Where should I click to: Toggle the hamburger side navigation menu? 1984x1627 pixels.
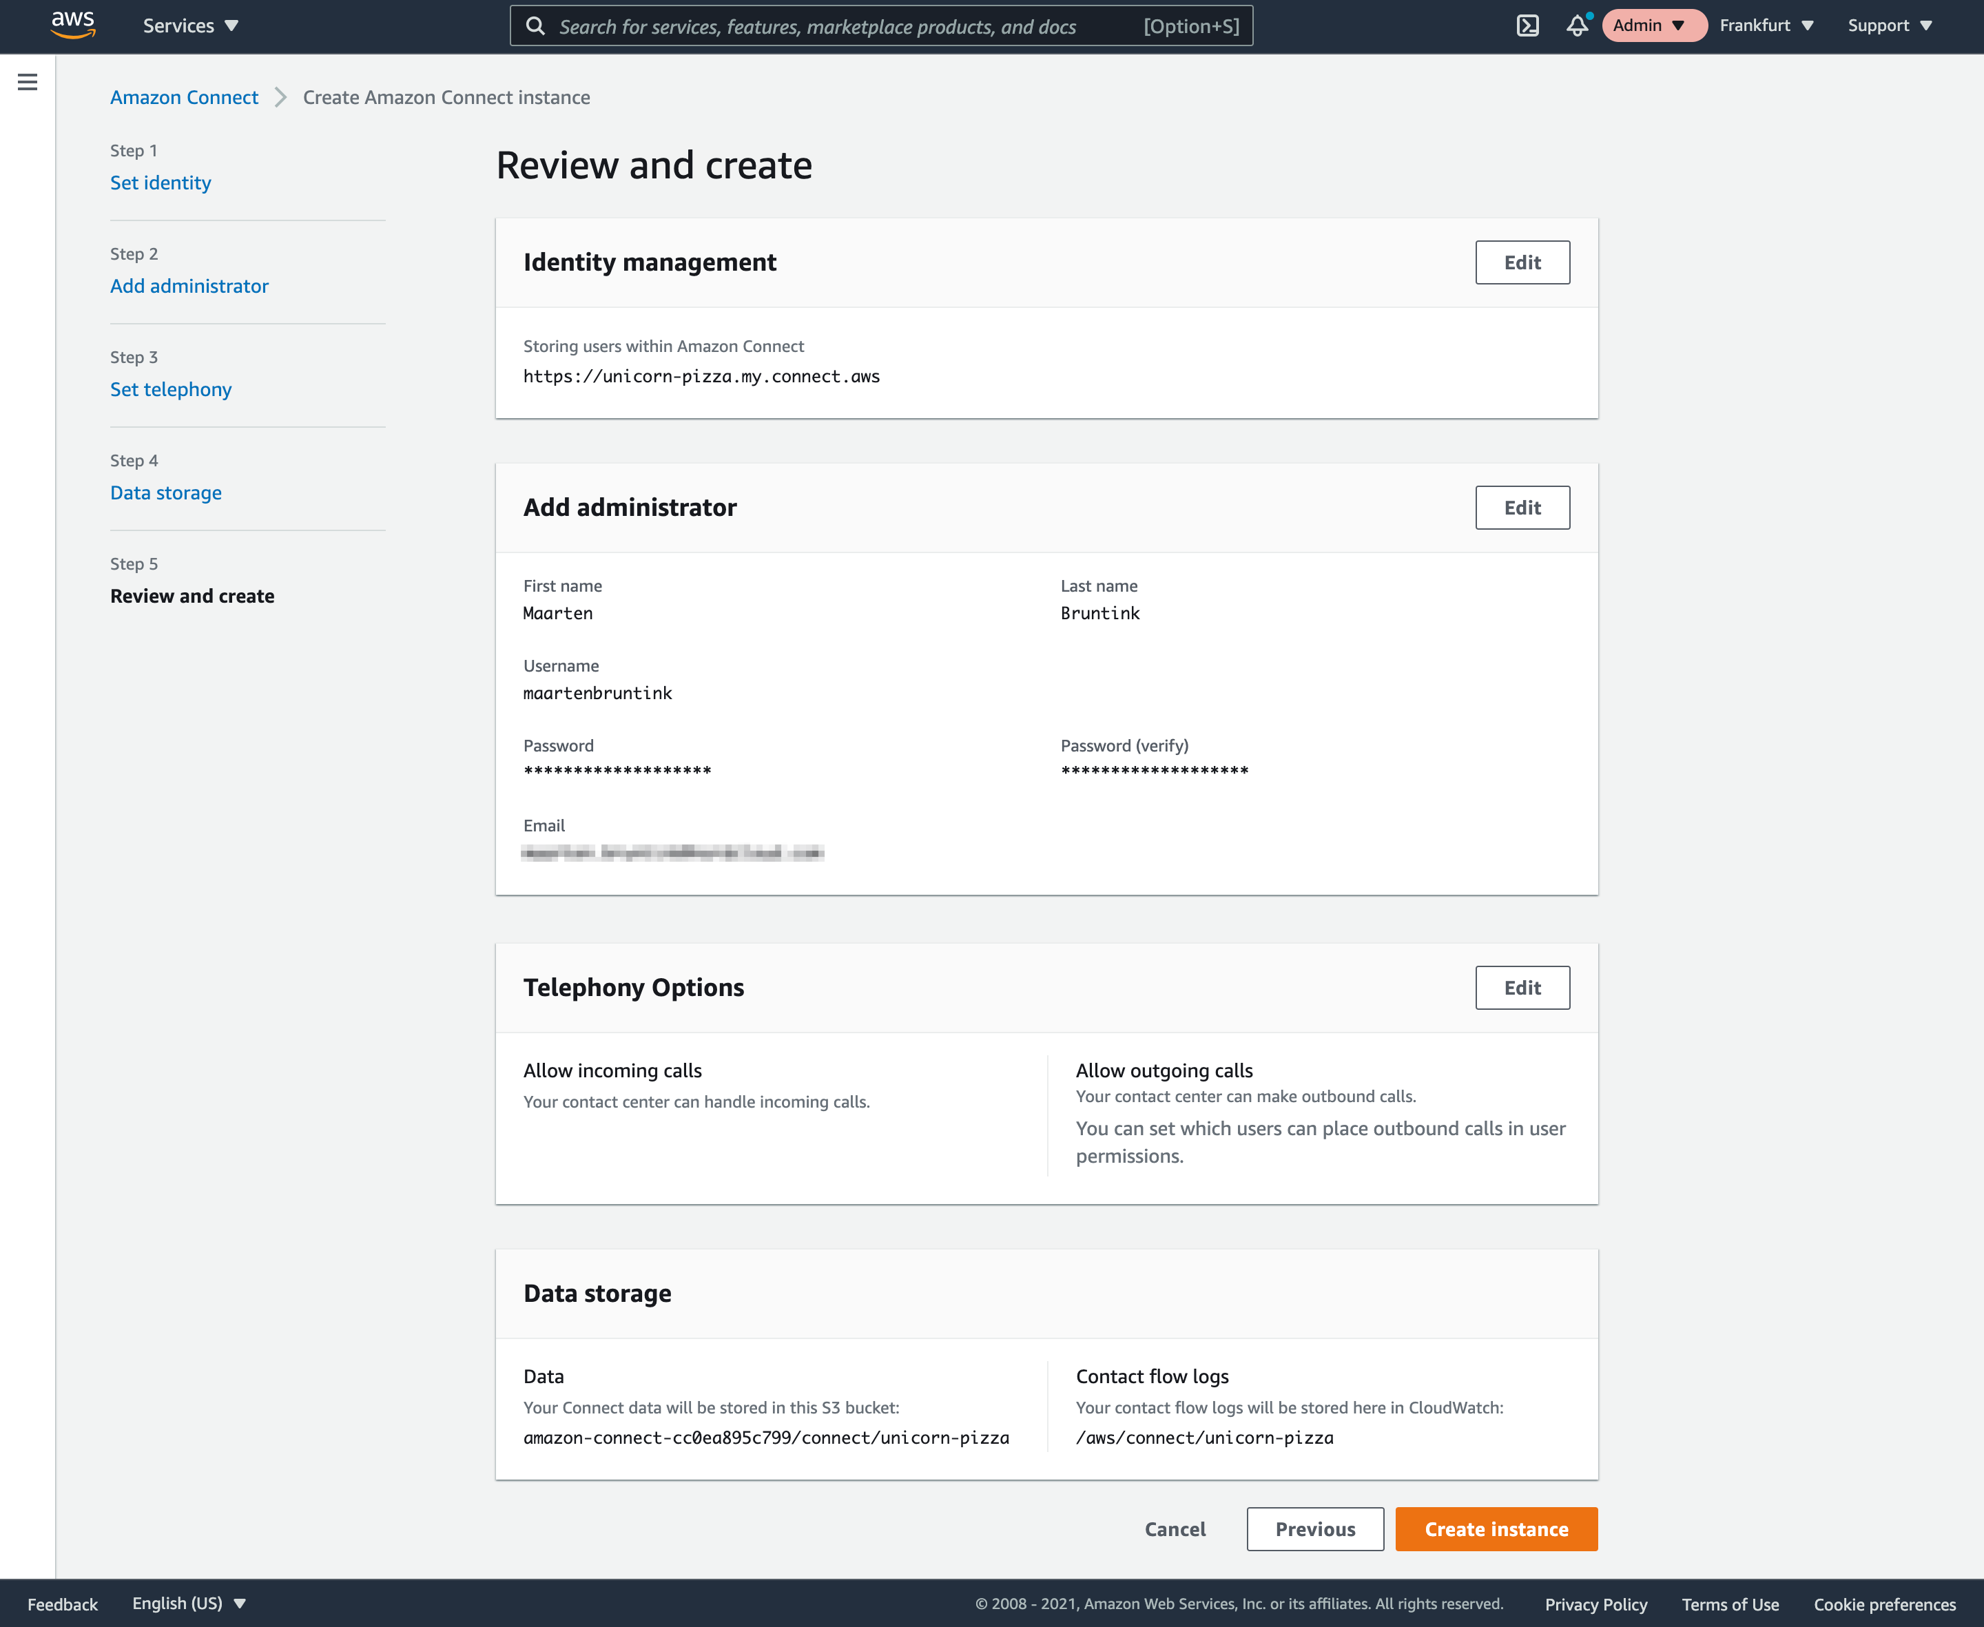pos(28,83)
